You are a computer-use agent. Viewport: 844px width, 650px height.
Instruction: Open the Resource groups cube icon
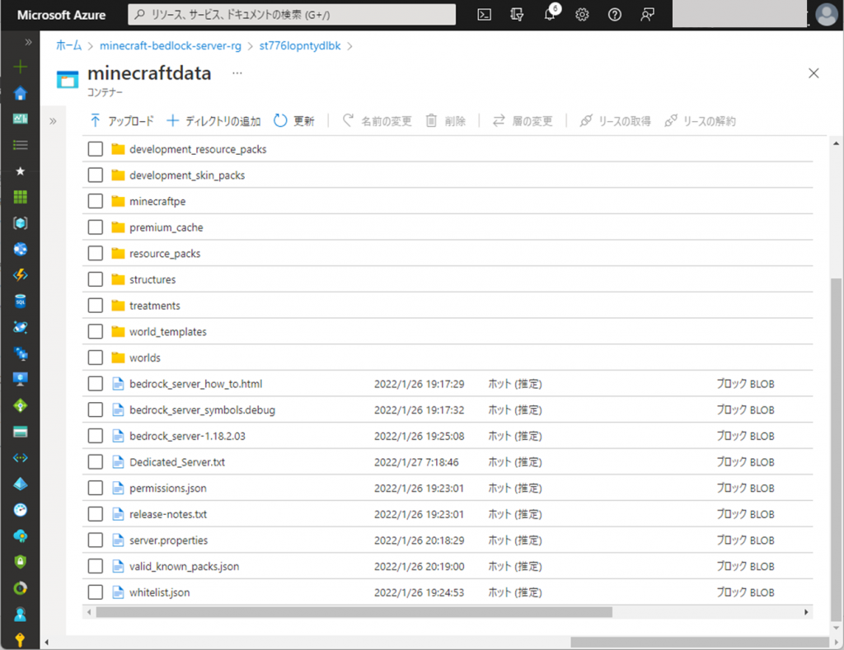[x=21, y=222]
